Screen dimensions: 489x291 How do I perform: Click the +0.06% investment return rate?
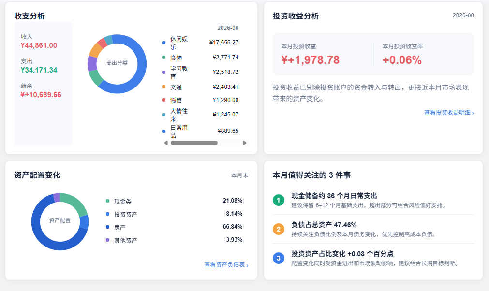tap(402, 60)
